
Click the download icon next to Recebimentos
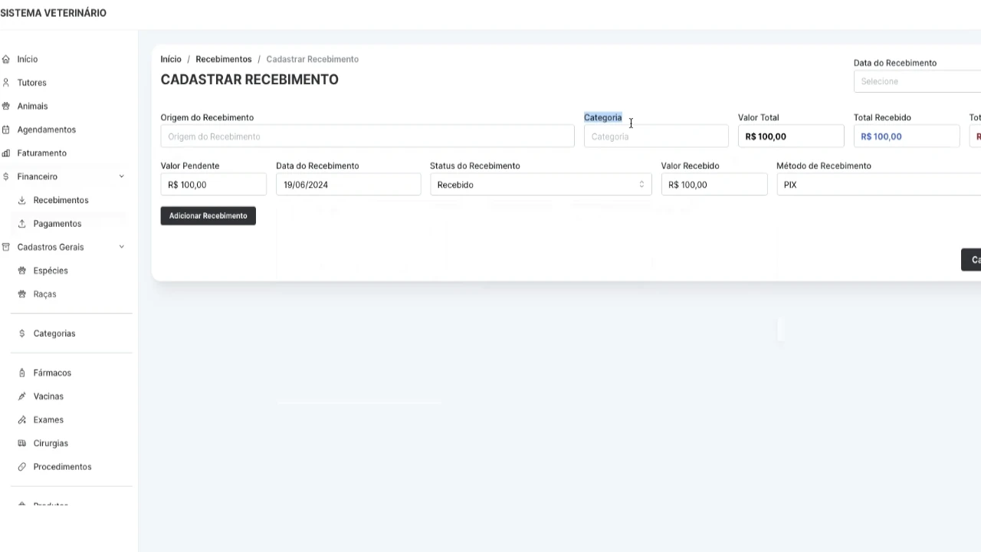click(x=22, y=200)
